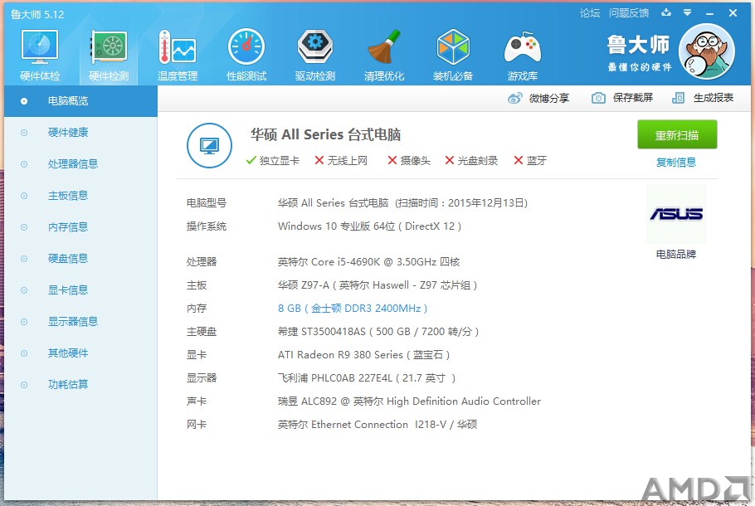Image resolution: width=755 pixels, height=506 pixels.
Task: Click the 华硕 Z97-A motherboard text
Action: (377, 285)
